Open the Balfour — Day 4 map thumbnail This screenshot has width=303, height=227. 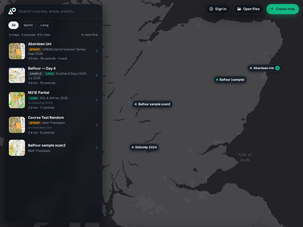point(17,75)
